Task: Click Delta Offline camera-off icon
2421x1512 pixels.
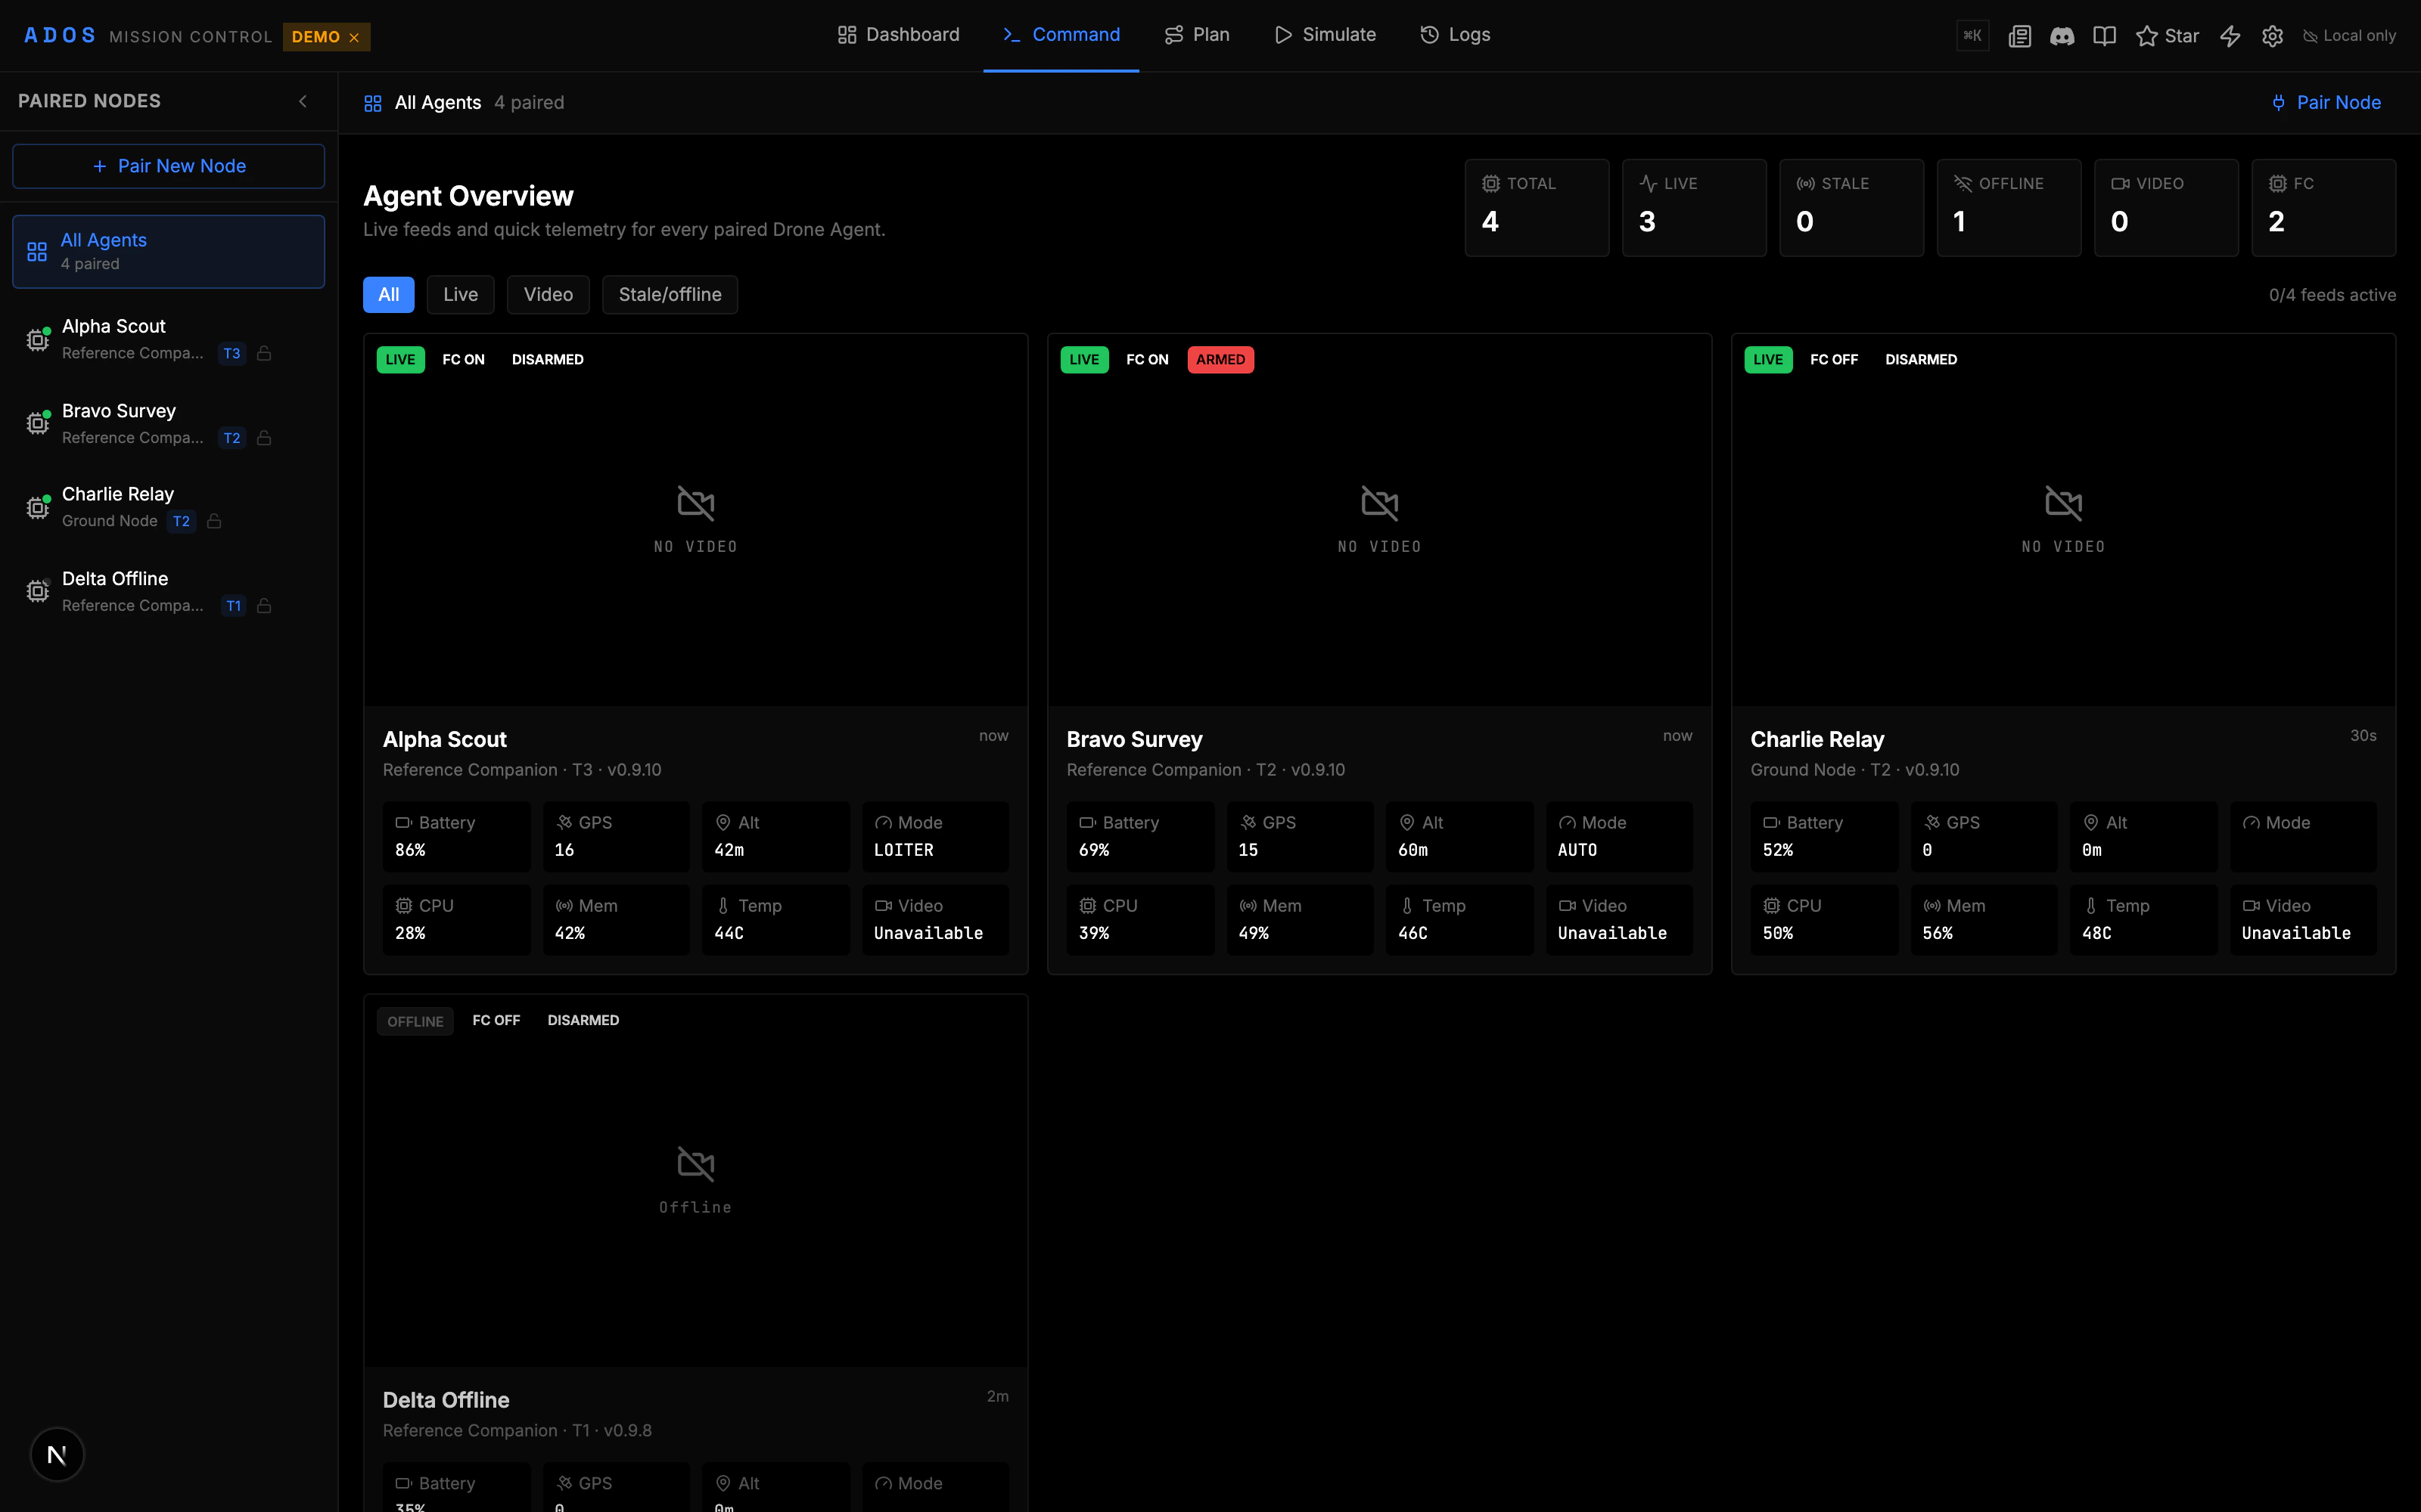Action: [695, 1164]
